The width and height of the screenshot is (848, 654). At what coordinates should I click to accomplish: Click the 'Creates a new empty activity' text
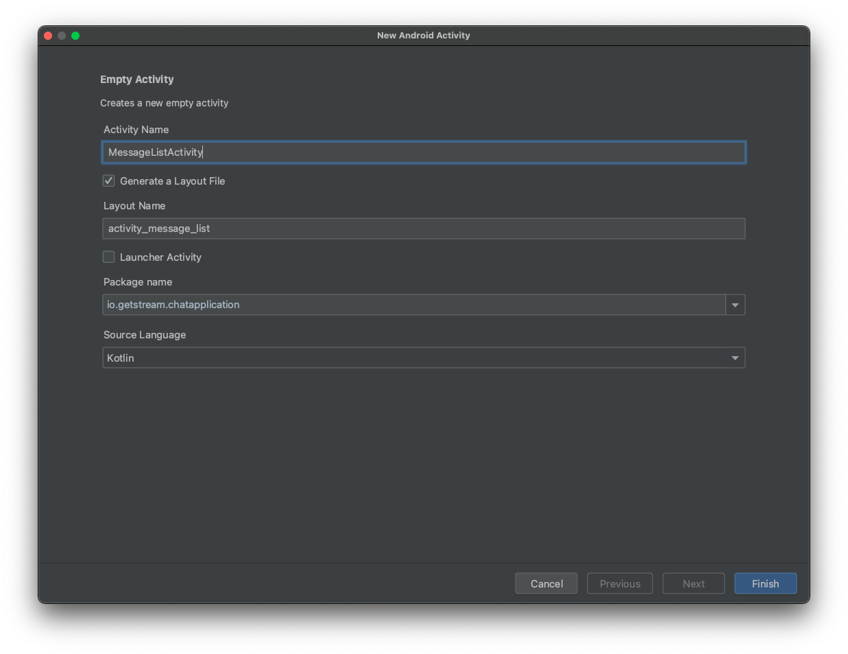coord(165,103)
